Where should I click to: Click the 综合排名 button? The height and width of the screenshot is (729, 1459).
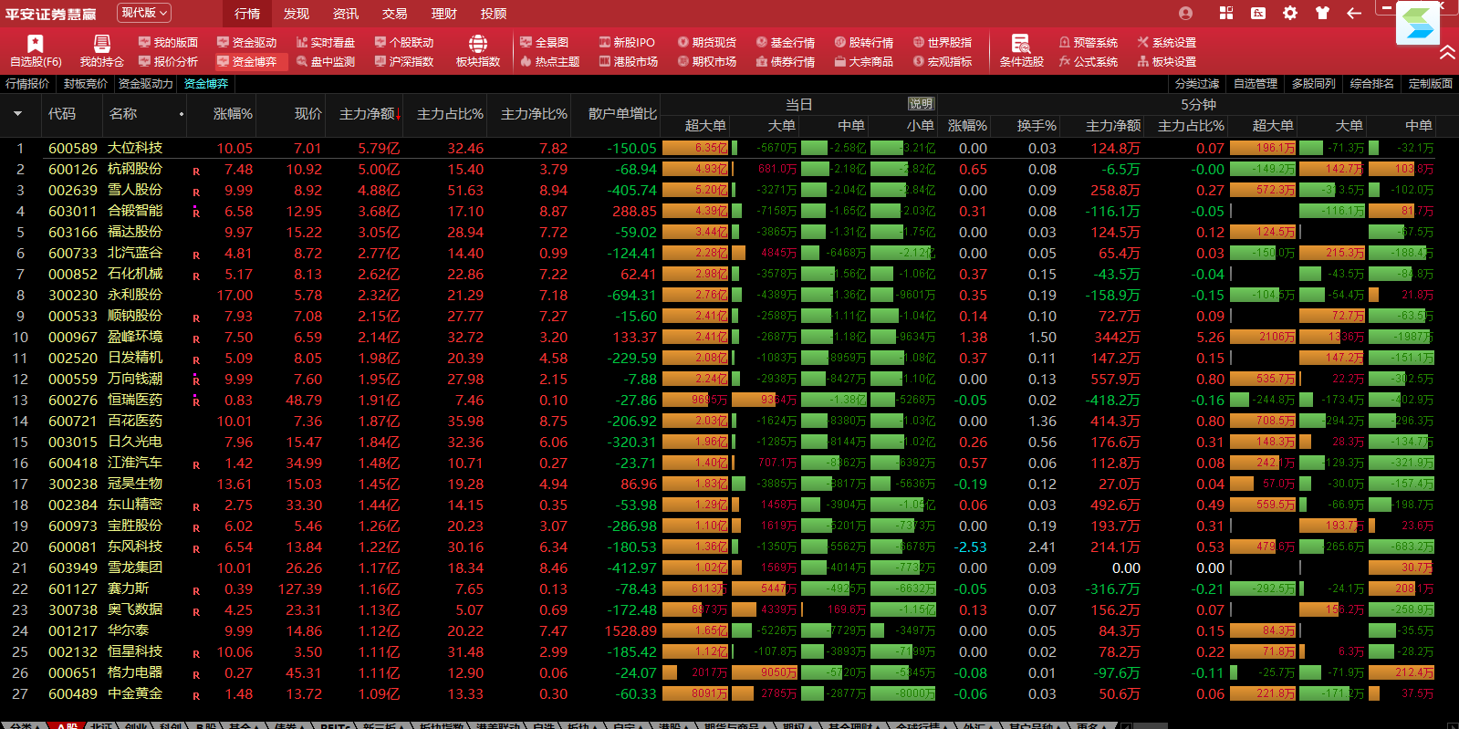(1371, 84)
